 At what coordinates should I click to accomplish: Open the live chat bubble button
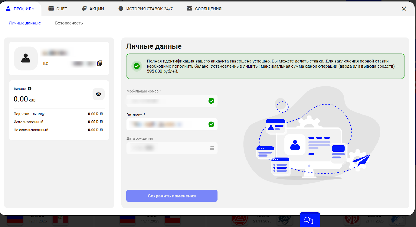pos(310,220)
